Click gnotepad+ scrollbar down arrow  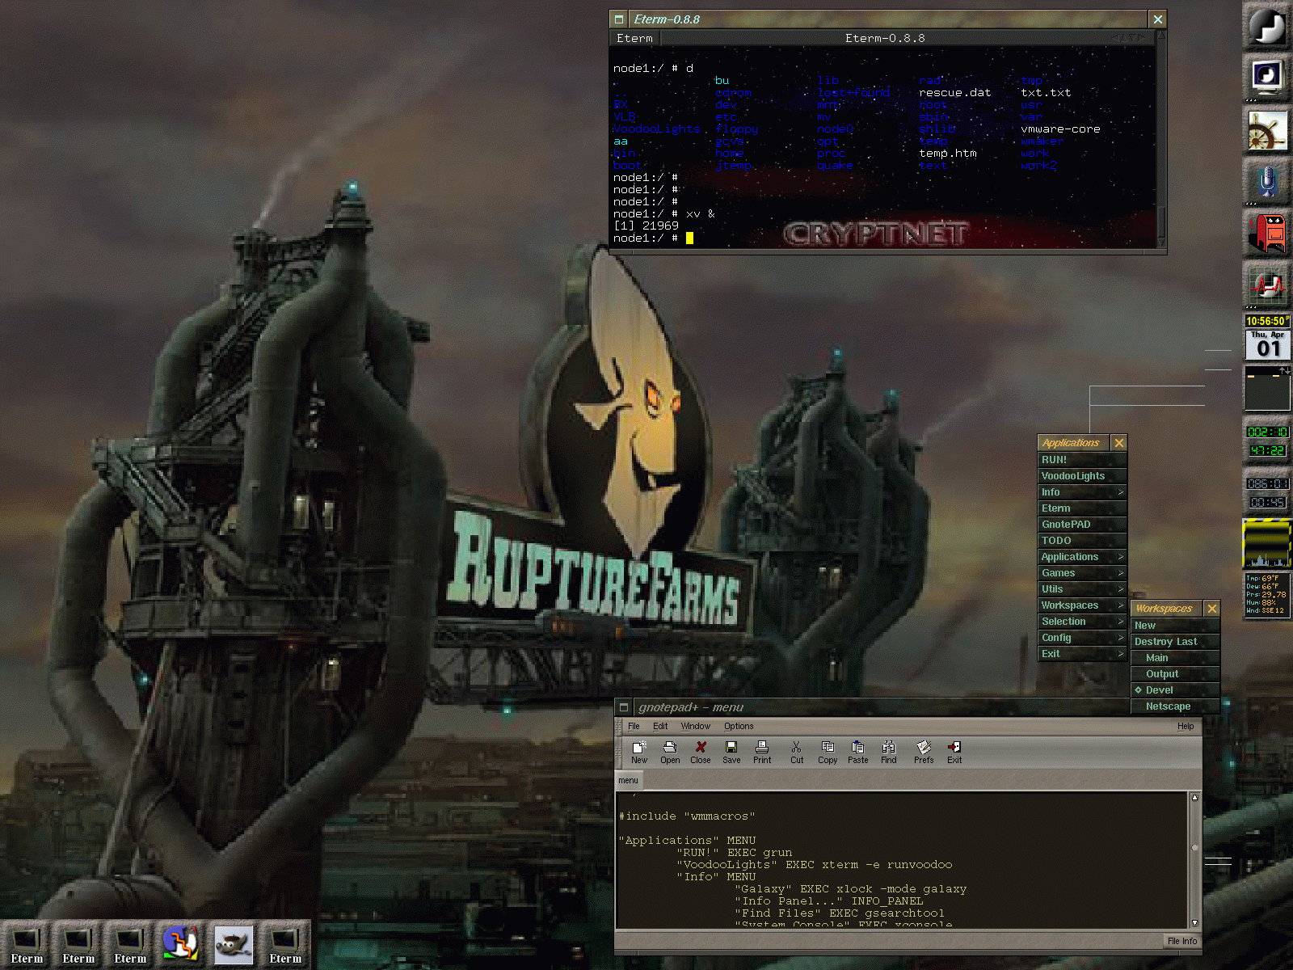point(1195,922)
